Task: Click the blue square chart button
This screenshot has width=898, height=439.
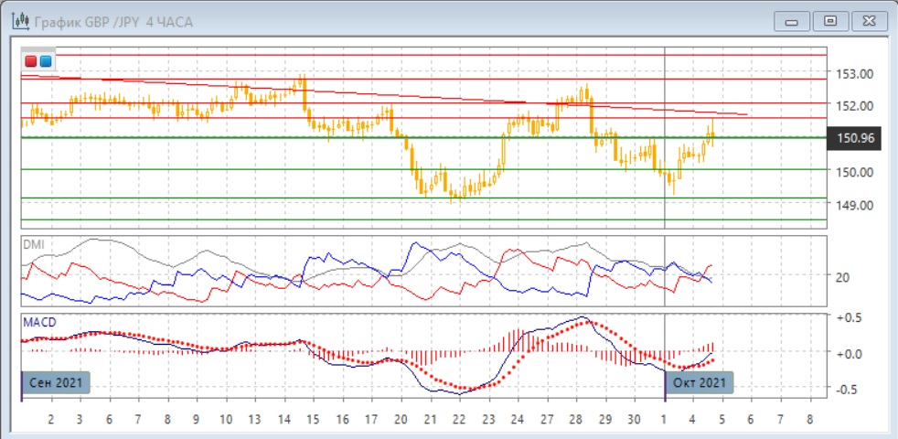Action: pyautogui.click(x=46, y=61)
